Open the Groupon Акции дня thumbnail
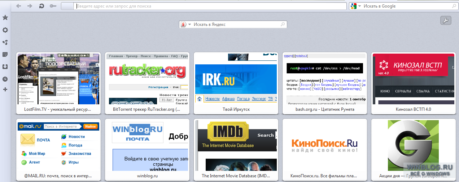This screenshot has height=182, width=459. pos(414,146)
